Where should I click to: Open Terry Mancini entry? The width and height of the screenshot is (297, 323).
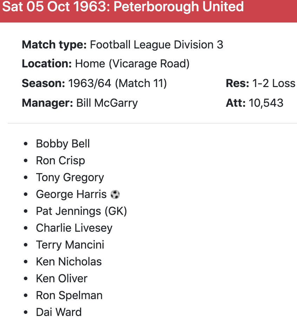point(70,245)
